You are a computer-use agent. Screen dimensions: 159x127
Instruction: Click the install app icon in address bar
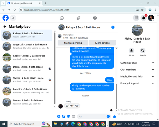tap(137, 10)
